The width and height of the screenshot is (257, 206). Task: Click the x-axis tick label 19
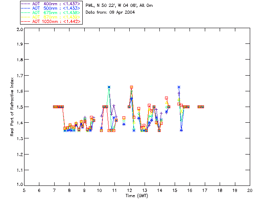pos(235,190)
